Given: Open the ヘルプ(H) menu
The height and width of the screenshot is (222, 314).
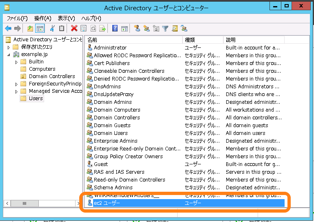Looking at the screenshot, I should click(x=91, y=18).
